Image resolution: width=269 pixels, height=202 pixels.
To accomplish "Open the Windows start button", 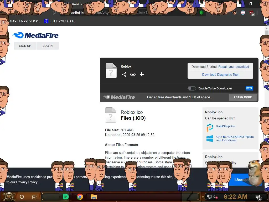I will [9, 197].
